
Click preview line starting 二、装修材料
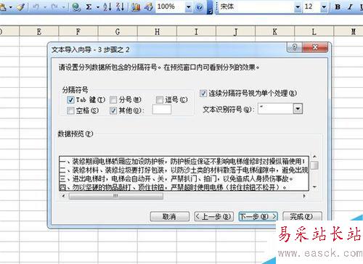[184, 170]
